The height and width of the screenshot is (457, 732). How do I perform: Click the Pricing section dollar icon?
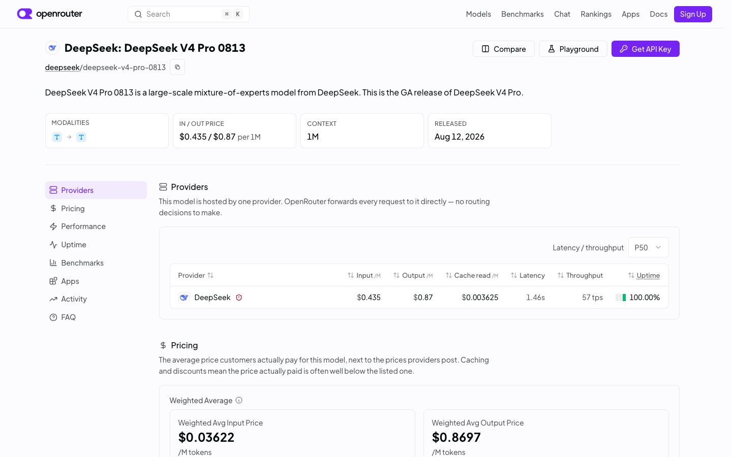click(x=163, y=345)
